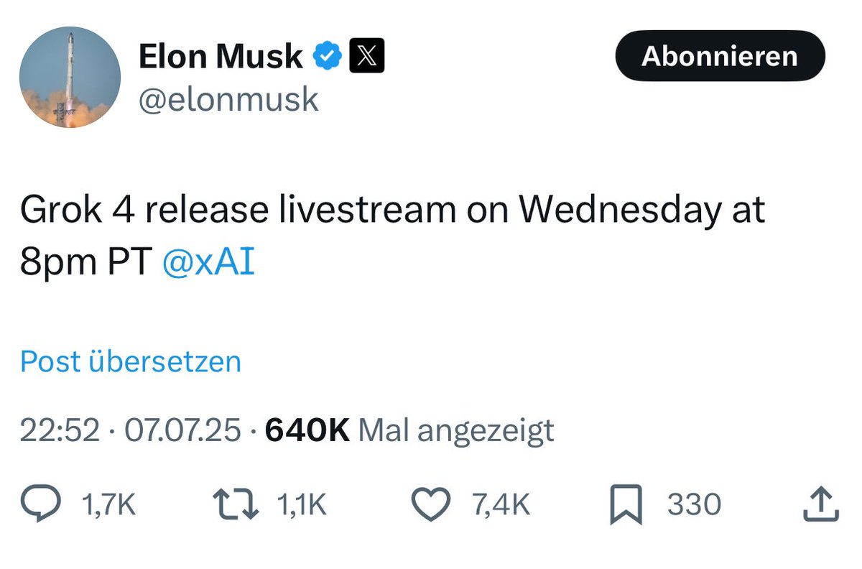The image size is (862, 569).
Task: Repost the tweet via the retweet icon
Action: coord(237,504)
